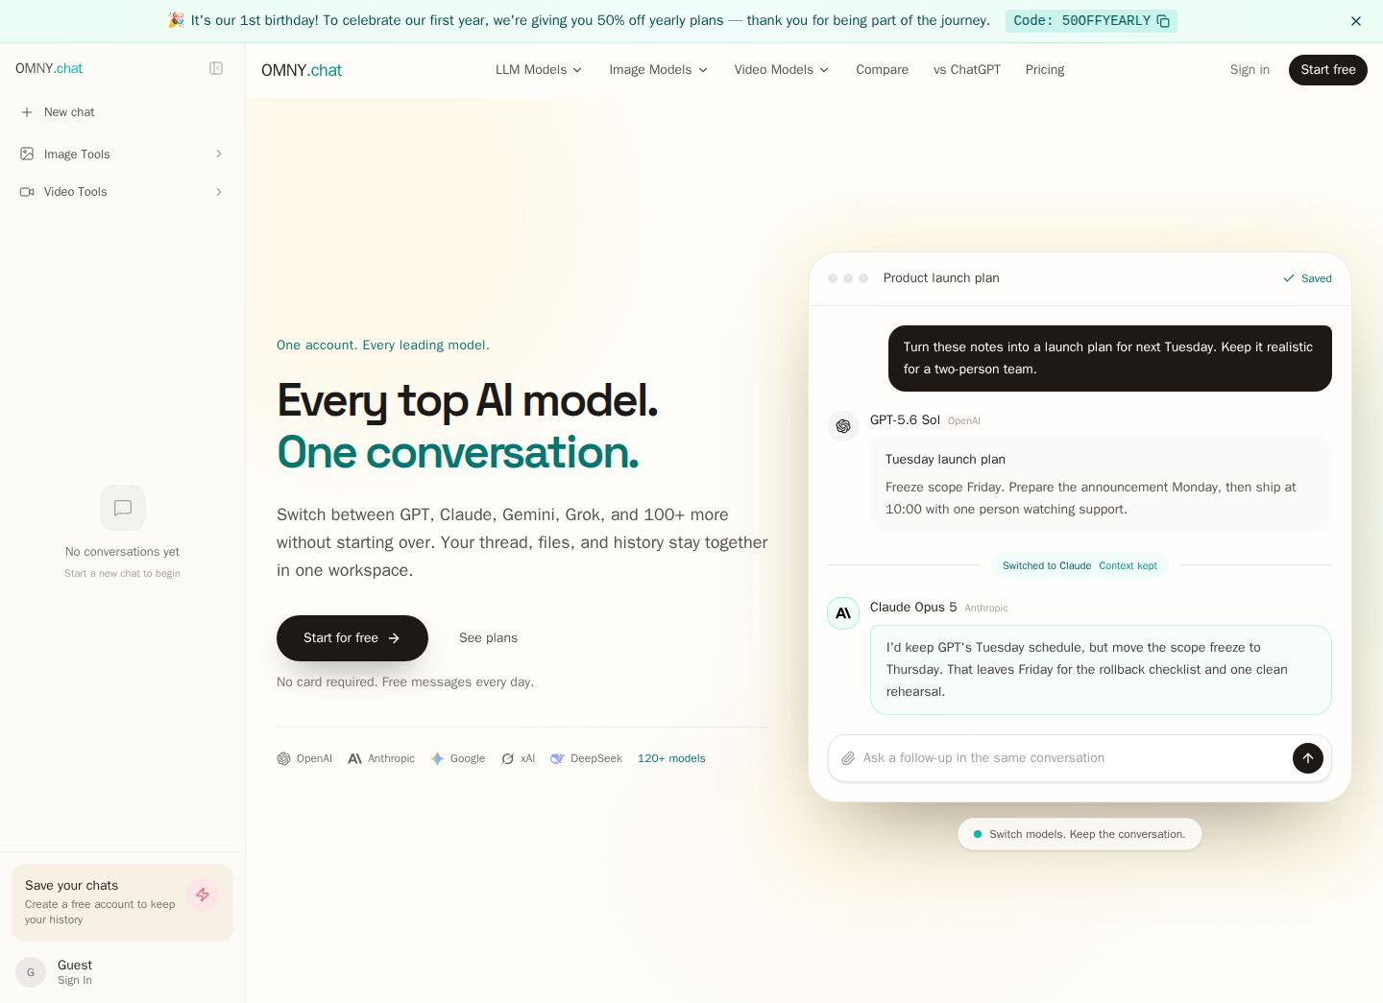
Task: Go to the Compare page
Action: click(882, 70)
